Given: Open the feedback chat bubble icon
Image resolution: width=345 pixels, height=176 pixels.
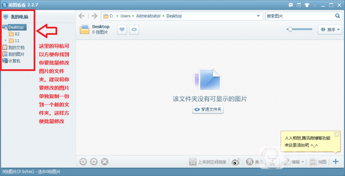Looking at the screenshot, I should tap(291, 5).
